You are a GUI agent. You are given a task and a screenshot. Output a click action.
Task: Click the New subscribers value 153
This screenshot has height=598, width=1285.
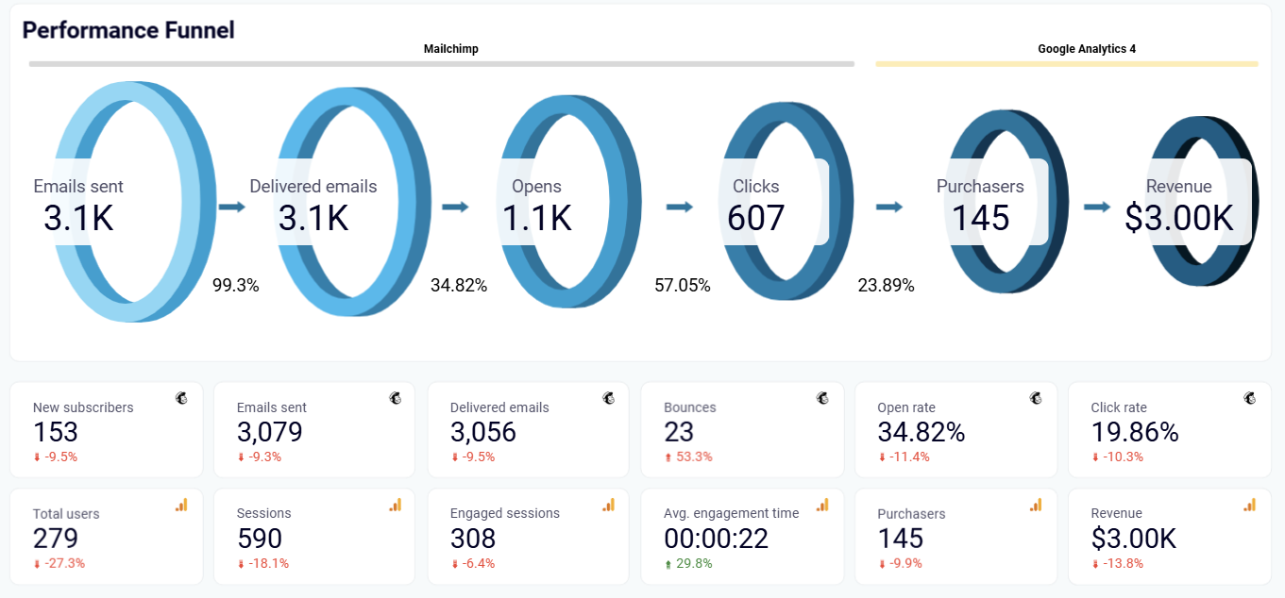click(56, 432)
